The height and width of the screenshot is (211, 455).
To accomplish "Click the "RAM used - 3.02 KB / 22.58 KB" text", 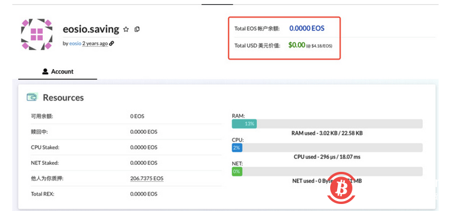I will (327, 133).
